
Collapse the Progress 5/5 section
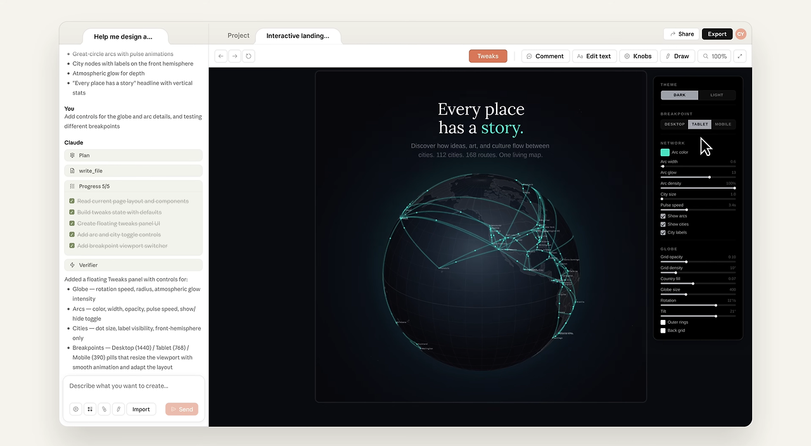(x=134, y=186)
